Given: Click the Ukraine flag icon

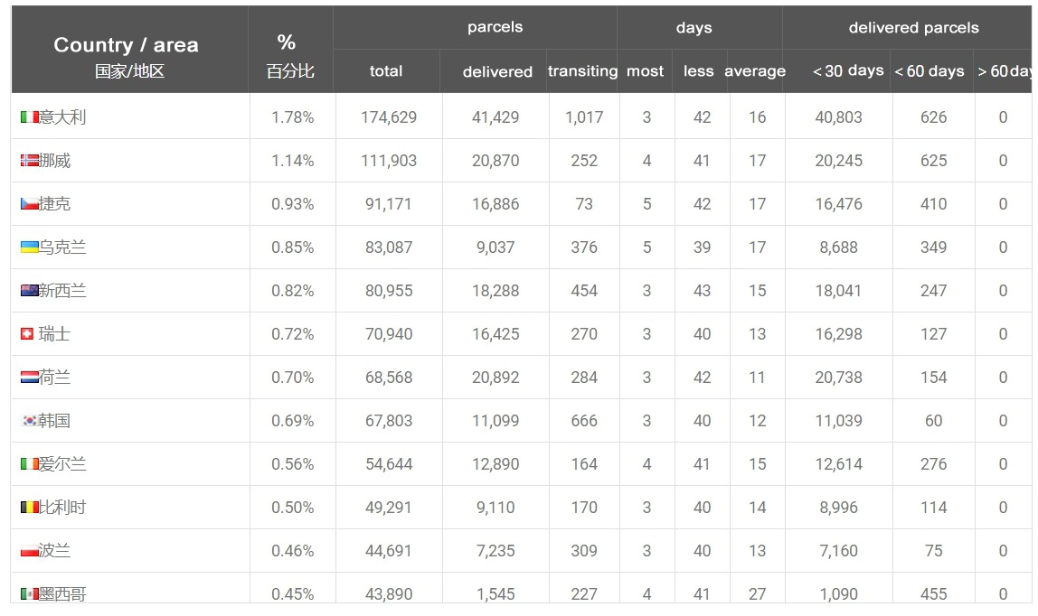Looking at the screenshot, I should (29, 247).
